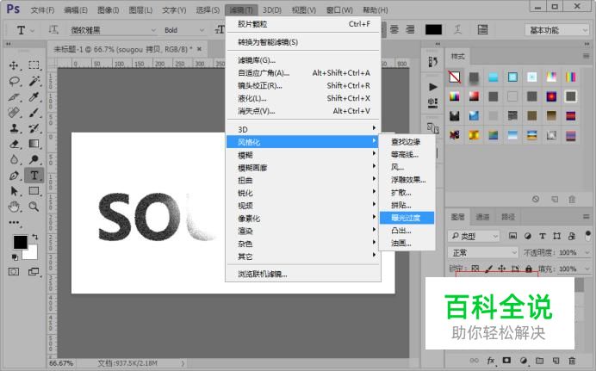The width and height of the screenshot is (596, 371).
Task: Choose Find Edges in the Stylize submenu
Action: (407, 142)
